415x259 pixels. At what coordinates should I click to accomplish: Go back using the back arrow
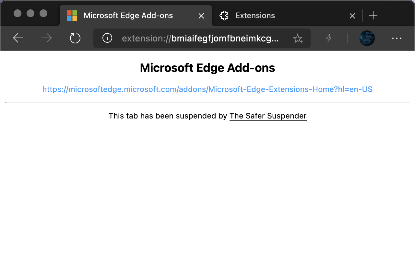pos(18,38)
